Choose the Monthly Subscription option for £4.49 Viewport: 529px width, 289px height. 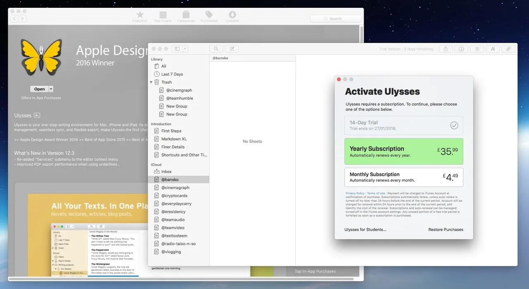404,177
